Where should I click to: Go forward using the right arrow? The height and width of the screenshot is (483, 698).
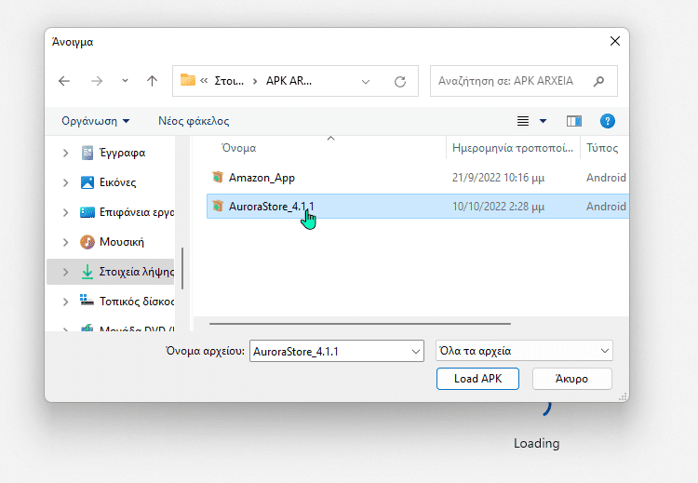point(97,81)
